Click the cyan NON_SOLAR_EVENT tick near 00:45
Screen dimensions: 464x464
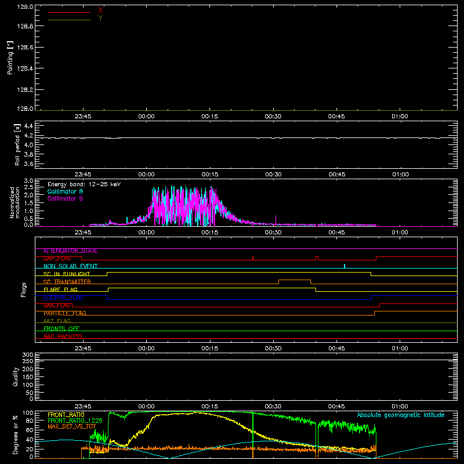point(345,266)
